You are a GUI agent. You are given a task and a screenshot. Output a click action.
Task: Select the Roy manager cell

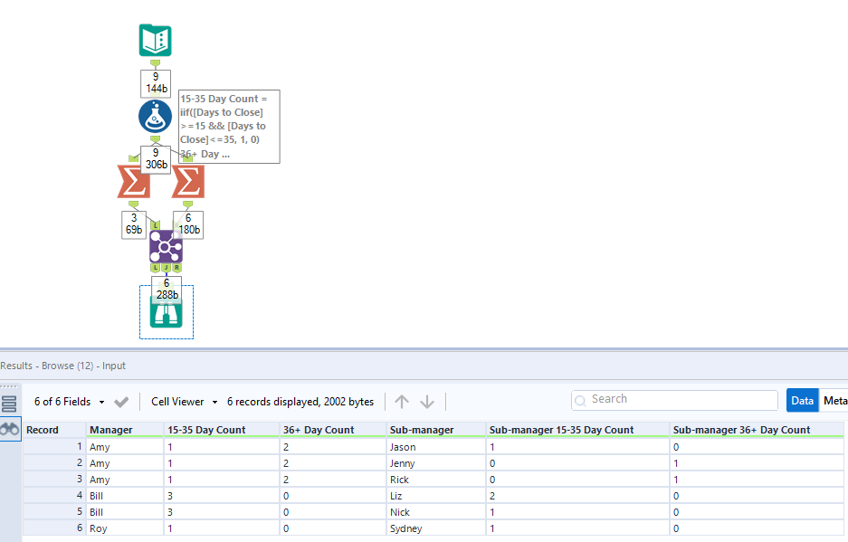125,528
